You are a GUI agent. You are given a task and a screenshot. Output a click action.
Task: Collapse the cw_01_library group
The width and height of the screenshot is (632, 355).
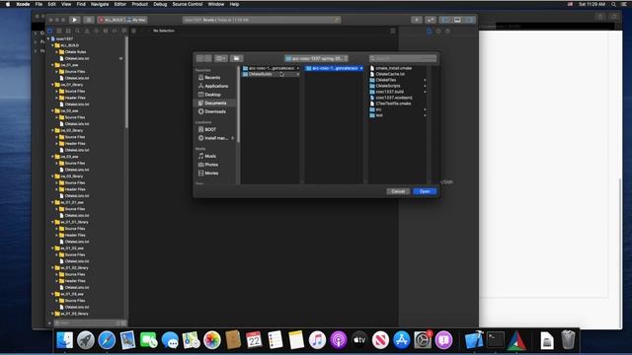52,85
